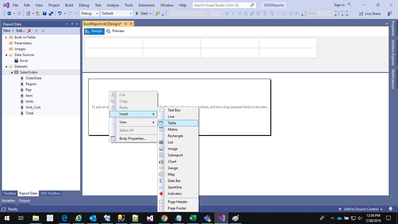Screen dimensions: 398x224
Task: Open the Start button dropdown arrow
Action: point(150,13)
